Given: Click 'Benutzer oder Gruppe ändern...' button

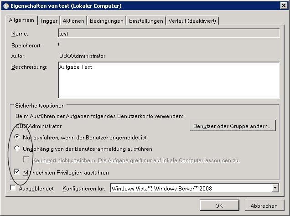Looking at the screenshot, I should coord(233,126).
